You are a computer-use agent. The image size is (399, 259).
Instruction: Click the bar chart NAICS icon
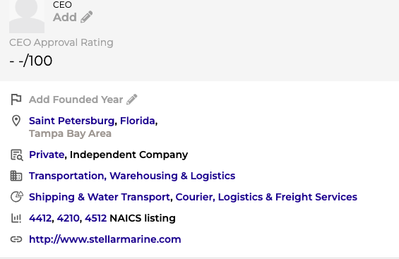[16, 218]
